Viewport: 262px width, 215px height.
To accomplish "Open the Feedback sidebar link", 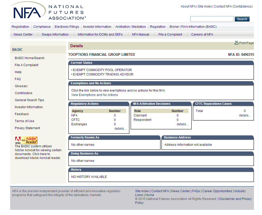I will click(x=22, y=114).
